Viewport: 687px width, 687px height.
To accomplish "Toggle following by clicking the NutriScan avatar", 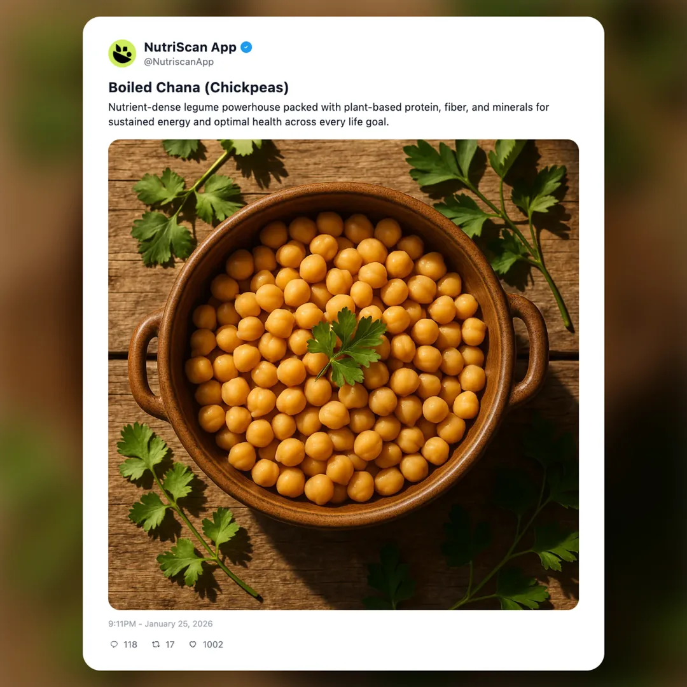I will (121, 53).
